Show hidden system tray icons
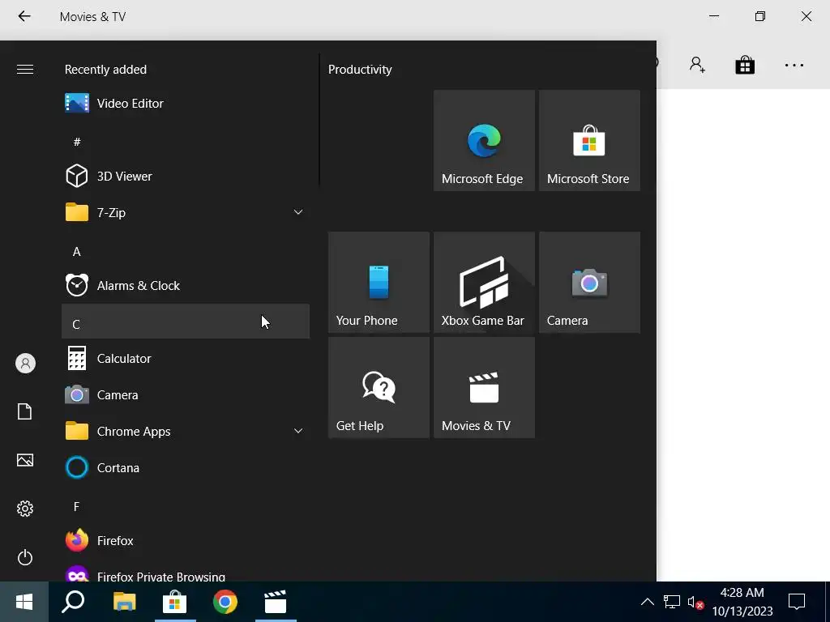 [x=647, y=602]
